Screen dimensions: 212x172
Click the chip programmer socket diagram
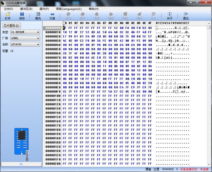coord(22,143)
